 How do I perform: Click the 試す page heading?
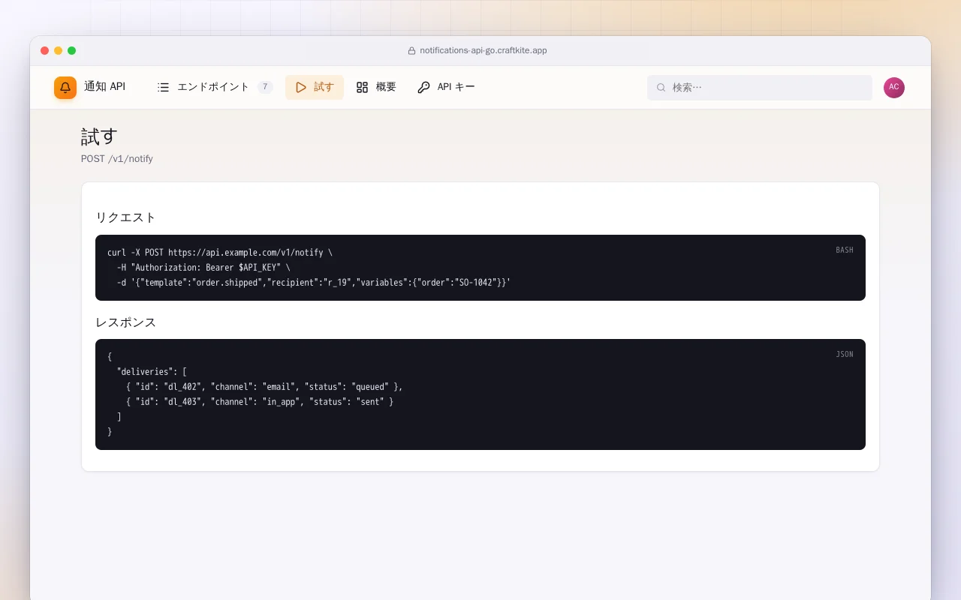(100, 136)
